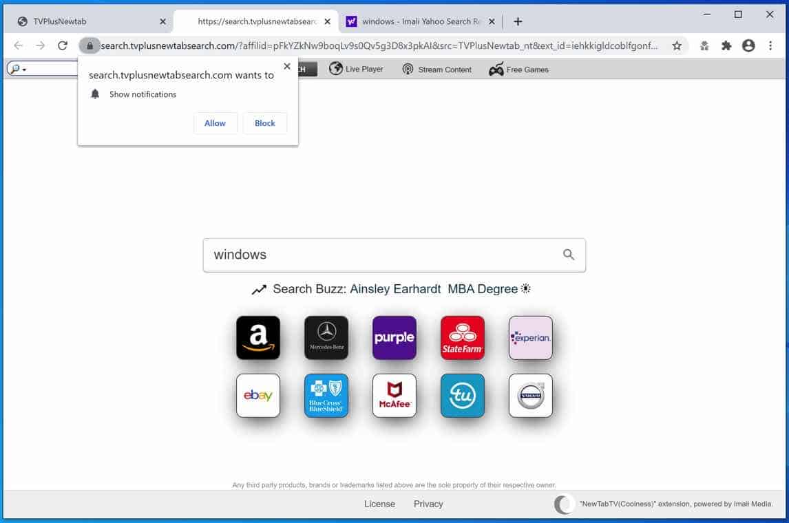Screen dimensions: 789x523
Task: Toggle the sun icon beside Search Buzz
Action: click(x=526, y=288)
